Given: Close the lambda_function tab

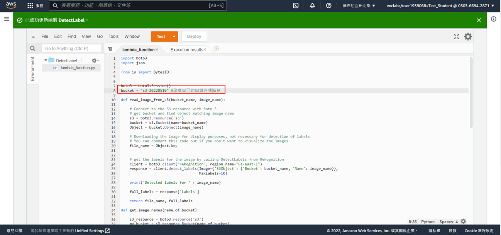Looking at the screenshot, I should tap(157, 50).
